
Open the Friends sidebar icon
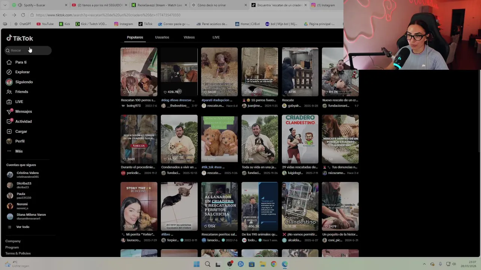pyautogui.click(x=9, y=92)
